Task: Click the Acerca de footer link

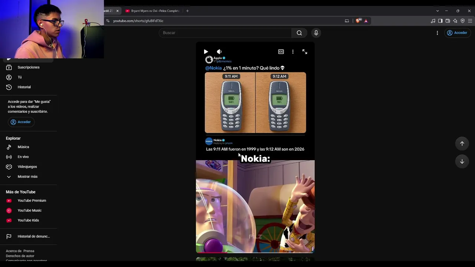Action: point(14,251)
